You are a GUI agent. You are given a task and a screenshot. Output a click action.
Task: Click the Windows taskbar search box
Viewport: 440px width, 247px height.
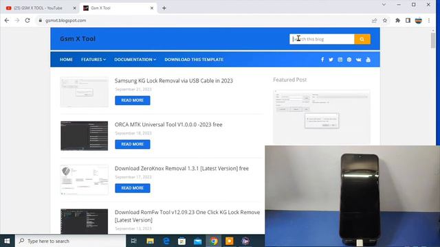(70, 241)
